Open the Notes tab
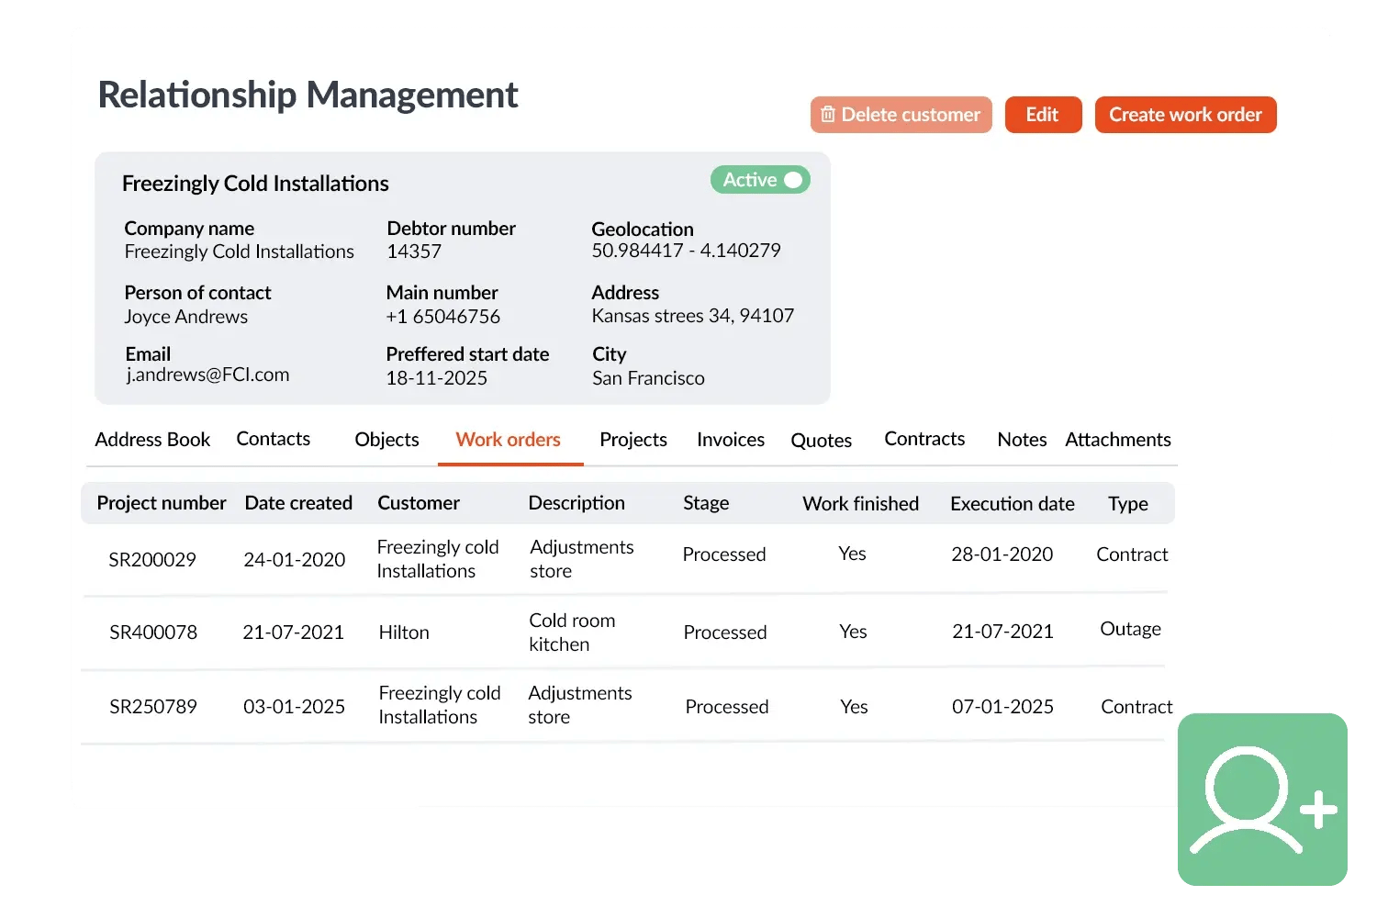 pos(1021,440)
